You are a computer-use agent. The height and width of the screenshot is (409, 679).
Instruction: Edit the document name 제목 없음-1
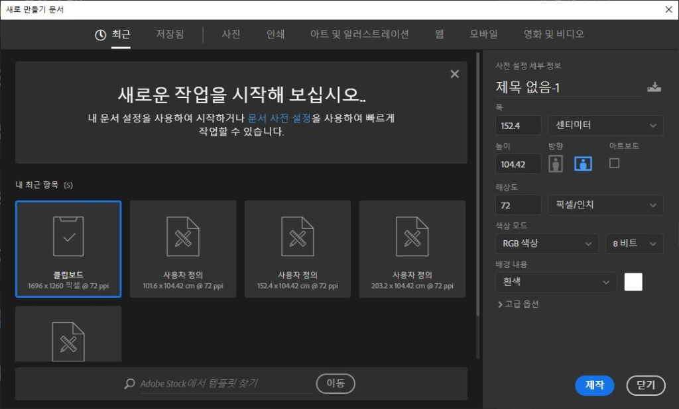pyautogui.click(x=568, y=87)
